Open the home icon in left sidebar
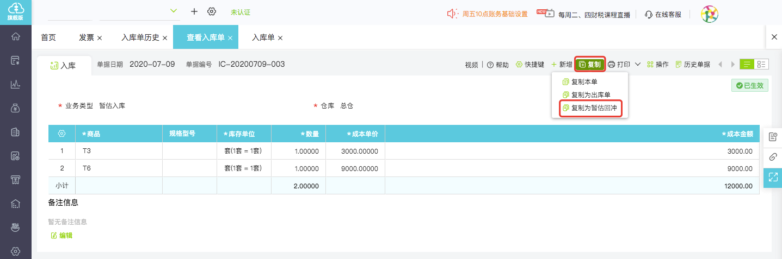Screen dimensions: 782x259 tap(16, 37)
